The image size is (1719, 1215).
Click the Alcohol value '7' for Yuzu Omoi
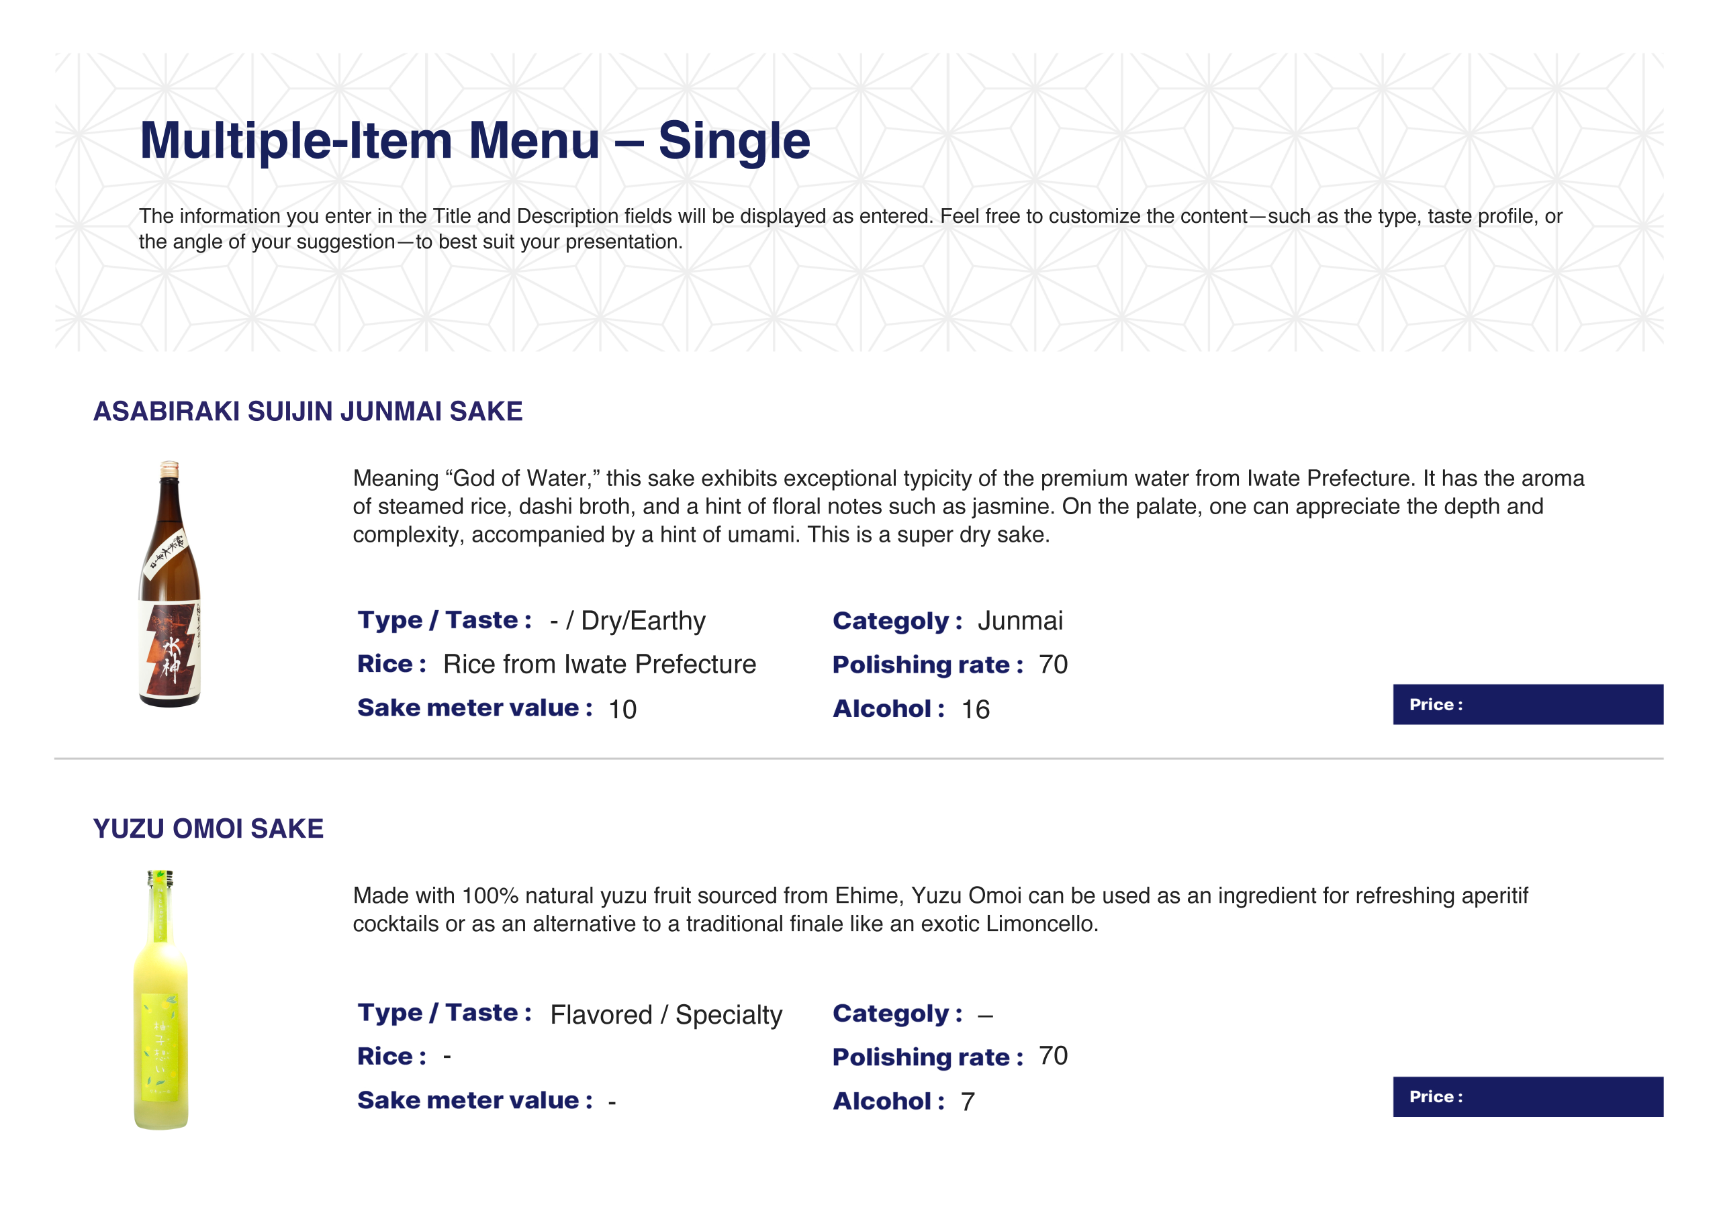968,1101
